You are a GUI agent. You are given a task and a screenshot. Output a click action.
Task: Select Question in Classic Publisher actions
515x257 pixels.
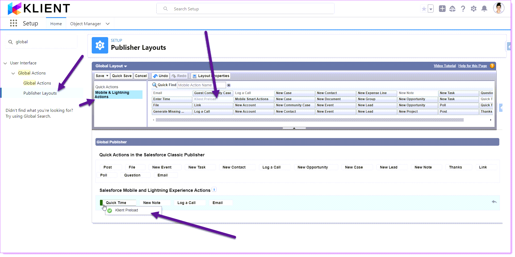(135, 175)
